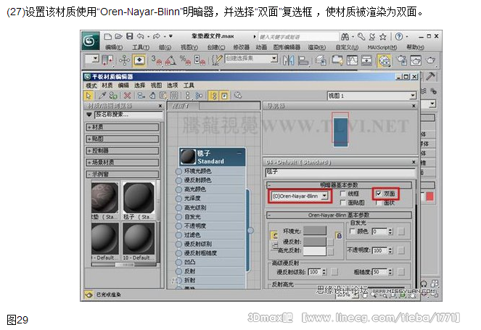Click the binoculars search icon
The width and height of the screenshot is (481, 330).
[x=345, y=37]
